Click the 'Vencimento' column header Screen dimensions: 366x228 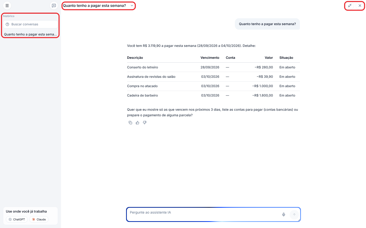click(x=210, y=58)
